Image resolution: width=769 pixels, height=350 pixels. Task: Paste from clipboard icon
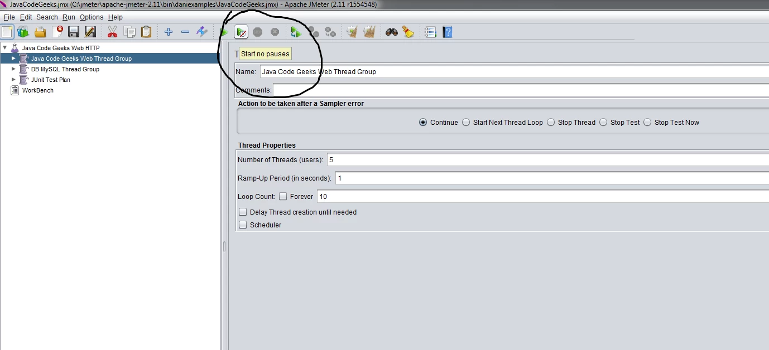[146, 32]
